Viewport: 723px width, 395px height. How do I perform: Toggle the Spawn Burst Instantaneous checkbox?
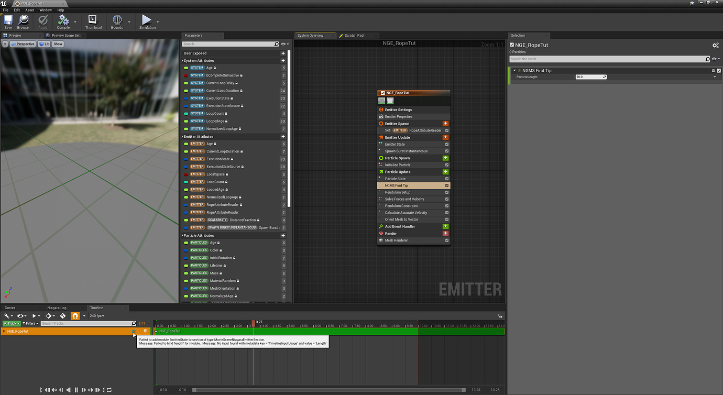[447, 151]
